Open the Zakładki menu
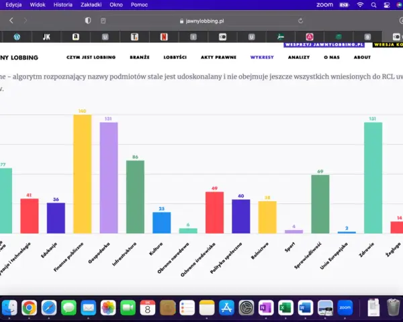This screenshot has width=403, height=322. pyautogui.click(x=91, y=5)
